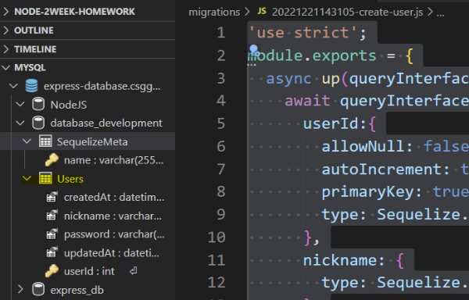Screen dimensions: 469x300
Task: Click line number 12 in gutter
Action: tap(217, 282)
